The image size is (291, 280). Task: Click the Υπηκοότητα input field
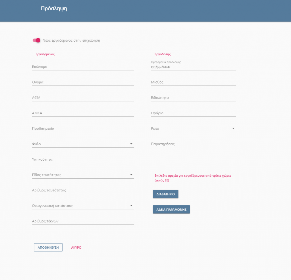[x=83, y=159]
